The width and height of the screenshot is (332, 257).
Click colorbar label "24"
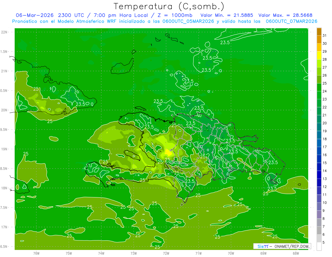pos(325,91)
